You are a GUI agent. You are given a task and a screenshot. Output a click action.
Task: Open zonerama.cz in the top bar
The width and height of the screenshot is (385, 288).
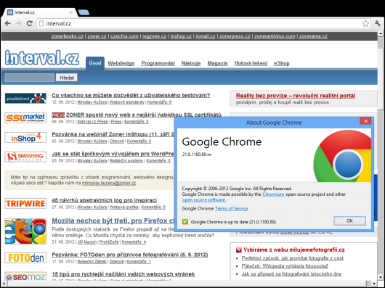[313, 36]
